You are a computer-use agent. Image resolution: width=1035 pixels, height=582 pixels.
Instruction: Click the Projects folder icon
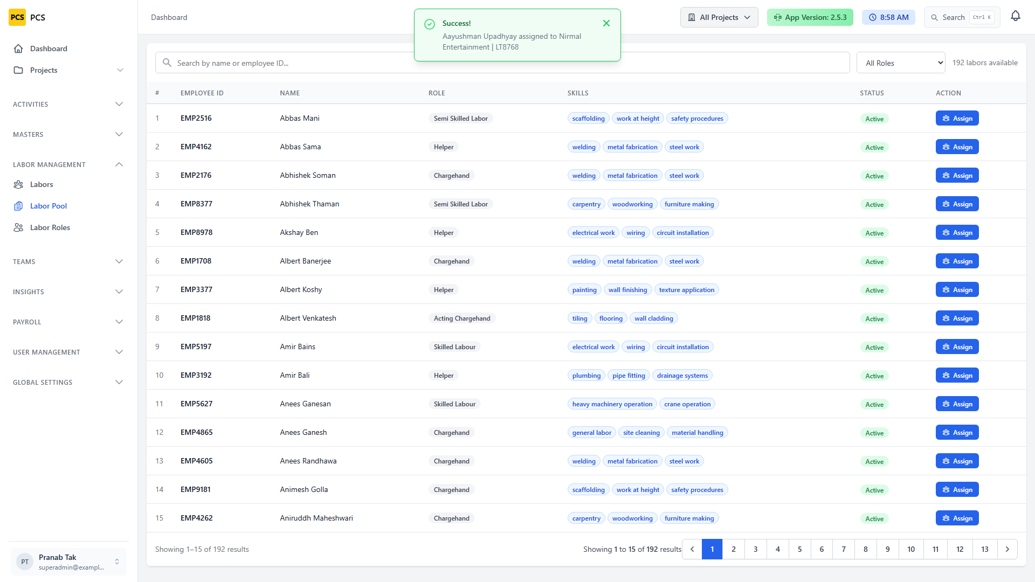[x=18, y=70]
